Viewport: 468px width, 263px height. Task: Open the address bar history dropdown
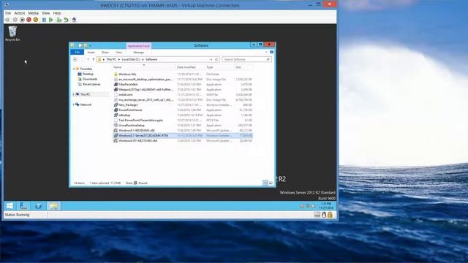tap(211, 59)
